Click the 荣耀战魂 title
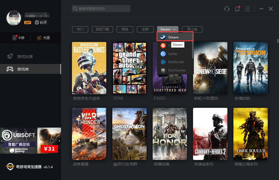This screenshot has width=279, height=180. coord(161,164)
